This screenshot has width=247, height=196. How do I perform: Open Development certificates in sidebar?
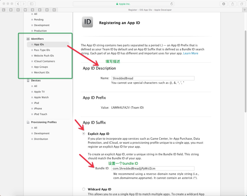(42, 25)
